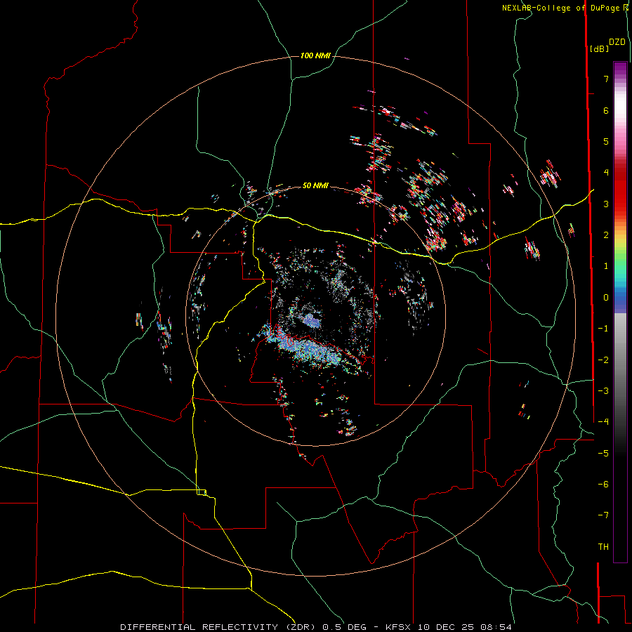Click the 3 value on the legend
The width and height of the screenshot is (632, 632).
[x=606, y=204]
